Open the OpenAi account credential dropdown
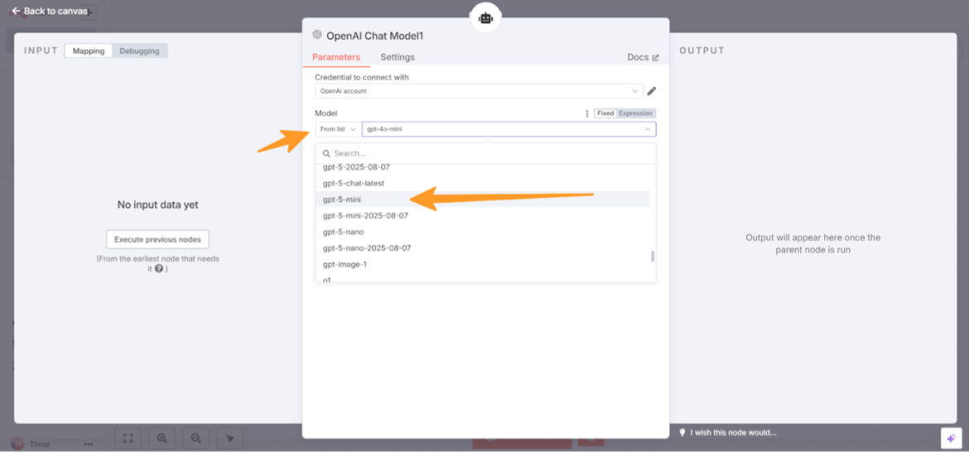 pyautogui.click(x=479, y=91)
